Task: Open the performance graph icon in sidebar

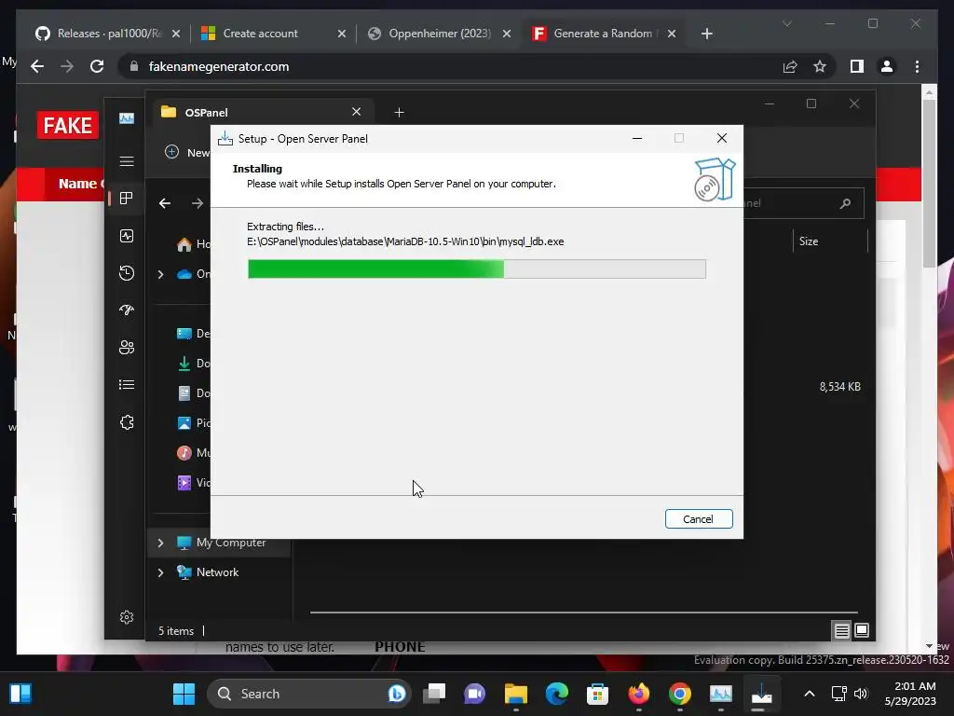Action: coord(127,118)
